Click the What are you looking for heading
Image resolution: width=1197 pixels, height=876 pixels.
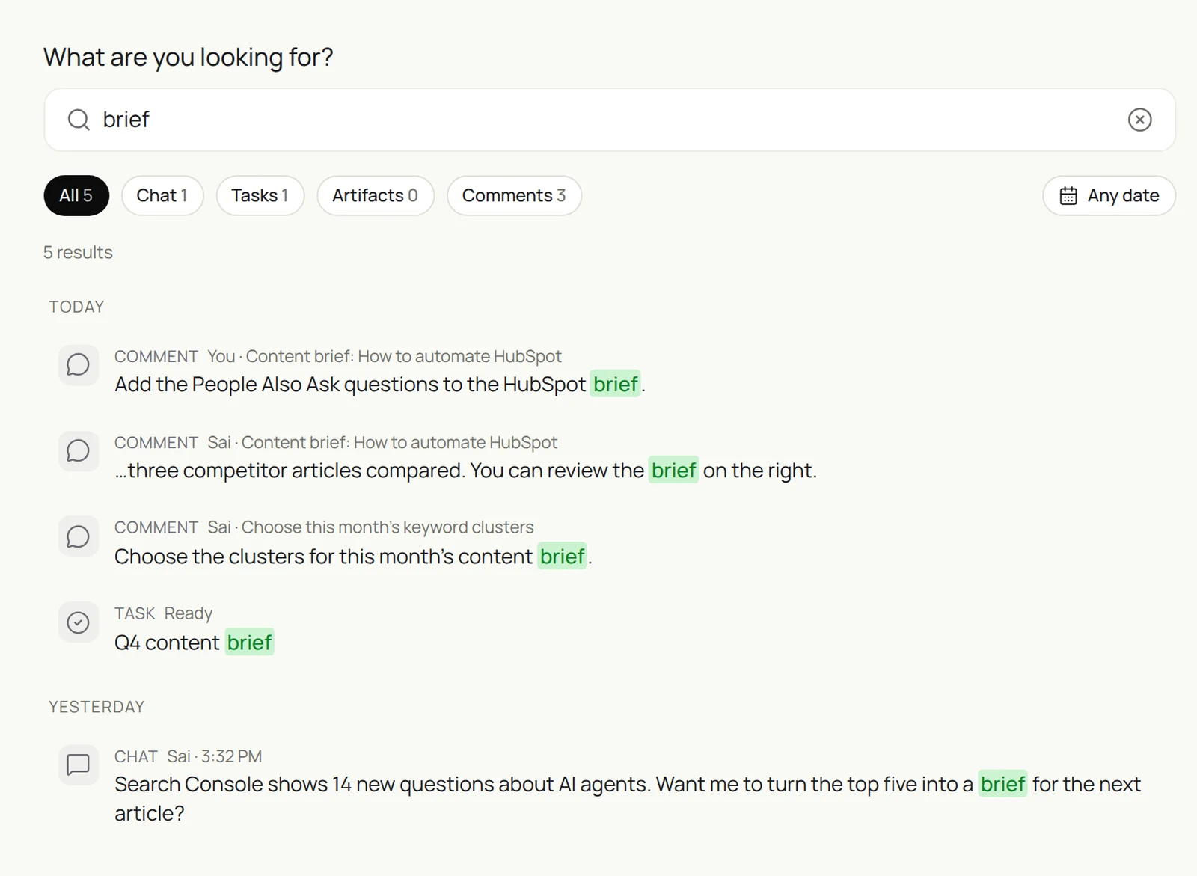[189, 58]
